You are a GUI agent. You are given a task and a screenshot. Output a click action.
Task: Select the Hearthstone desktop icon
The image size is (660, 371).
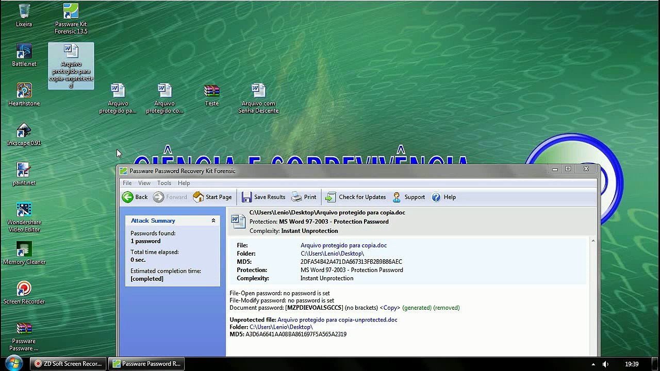(x=24, y=95)
